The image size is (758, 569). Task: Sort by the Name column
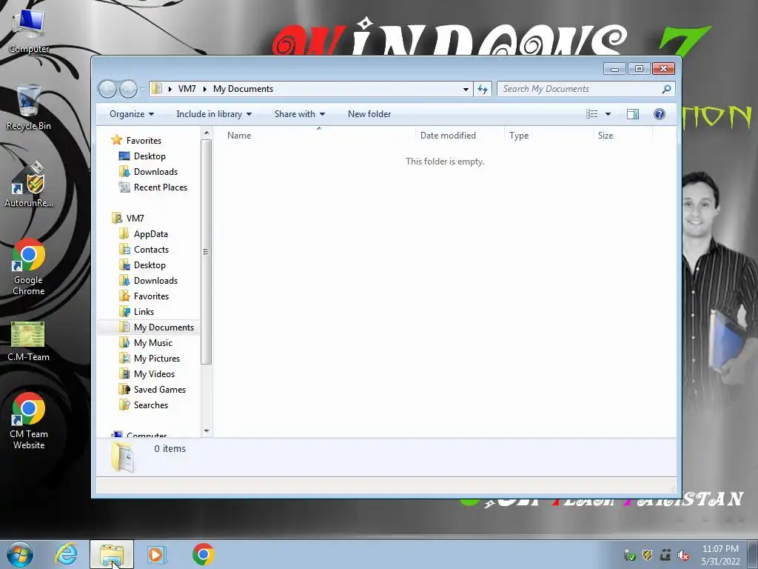(x=318, y=136)
